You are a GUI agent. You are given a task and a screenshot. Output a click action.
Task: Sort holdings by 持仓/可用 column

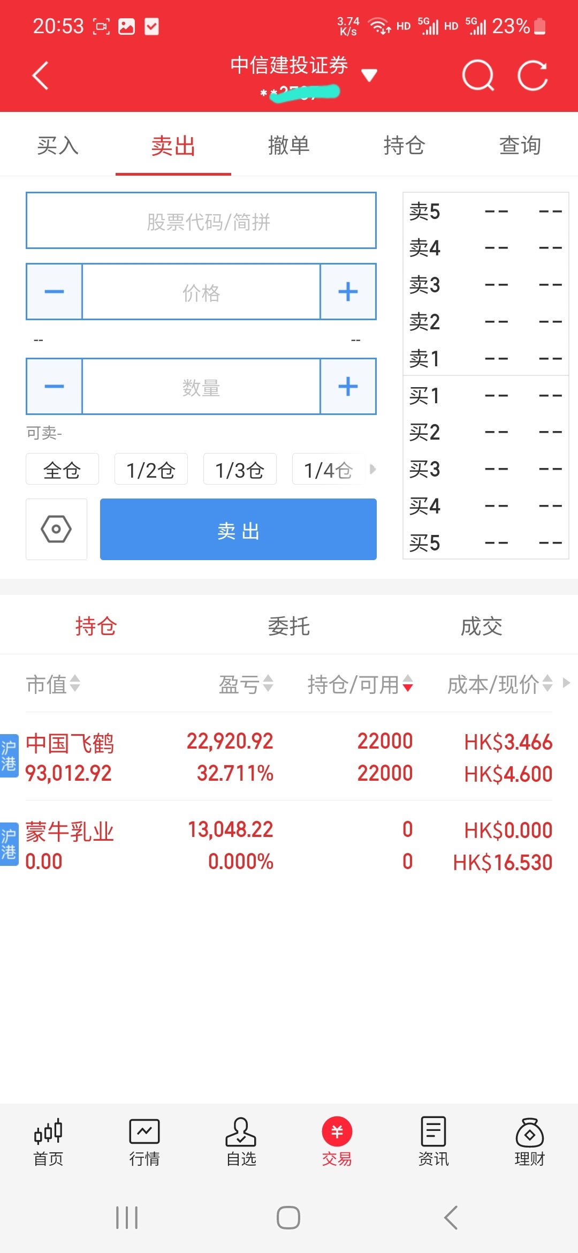point(360,684)
